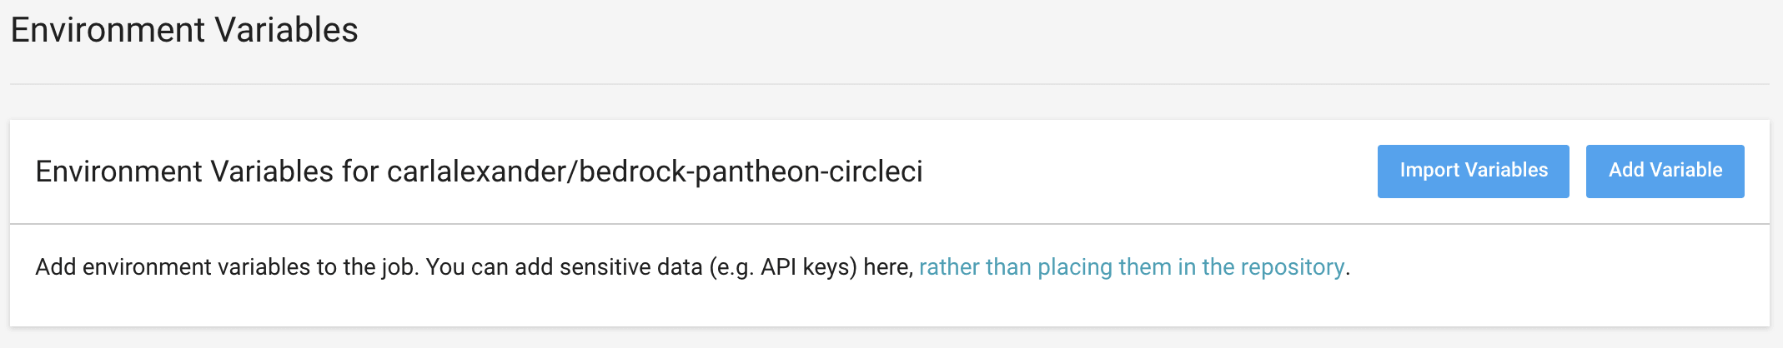Click the words "sensitive data" in description
The width and height of the screenshot is (1783, 348).
630,267
